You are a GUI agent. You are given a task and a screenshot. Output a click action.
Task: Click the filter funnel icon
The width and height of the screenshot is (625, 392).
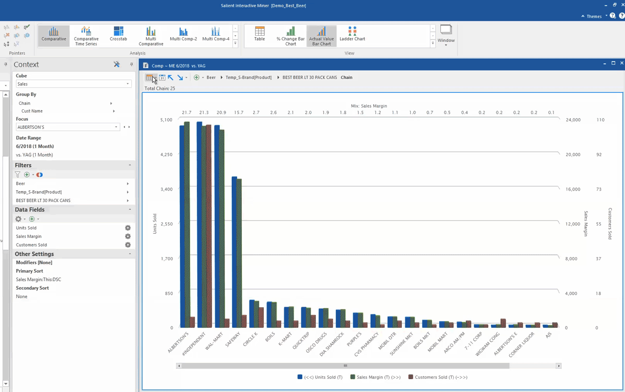(x=17, y=175)
